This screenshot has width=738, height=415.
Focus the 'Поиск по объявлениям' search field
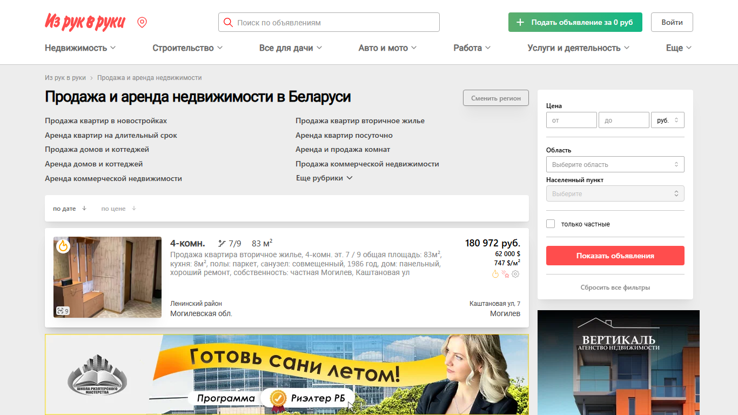click(329, 22)
